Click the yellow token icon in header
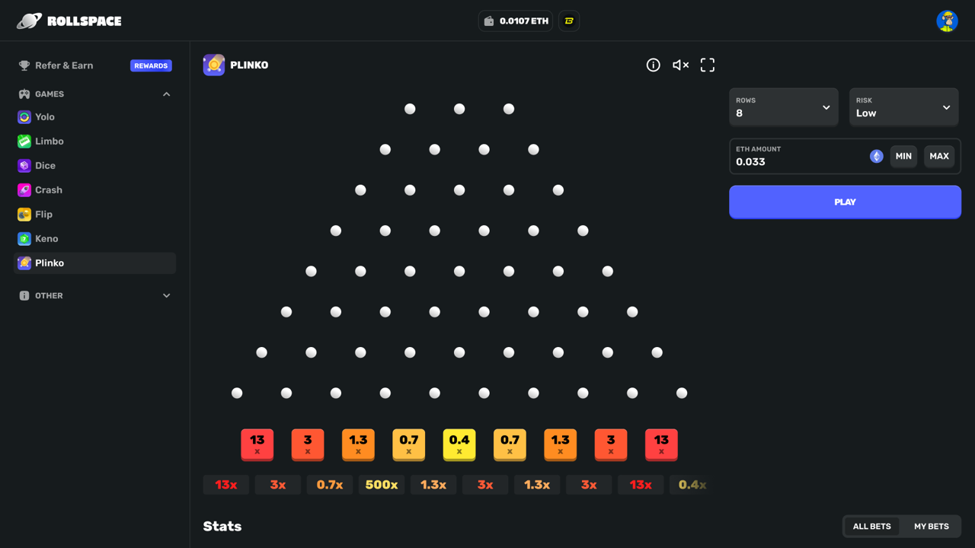The width and height of the screenshot is (975, 548). click(569, 21)
